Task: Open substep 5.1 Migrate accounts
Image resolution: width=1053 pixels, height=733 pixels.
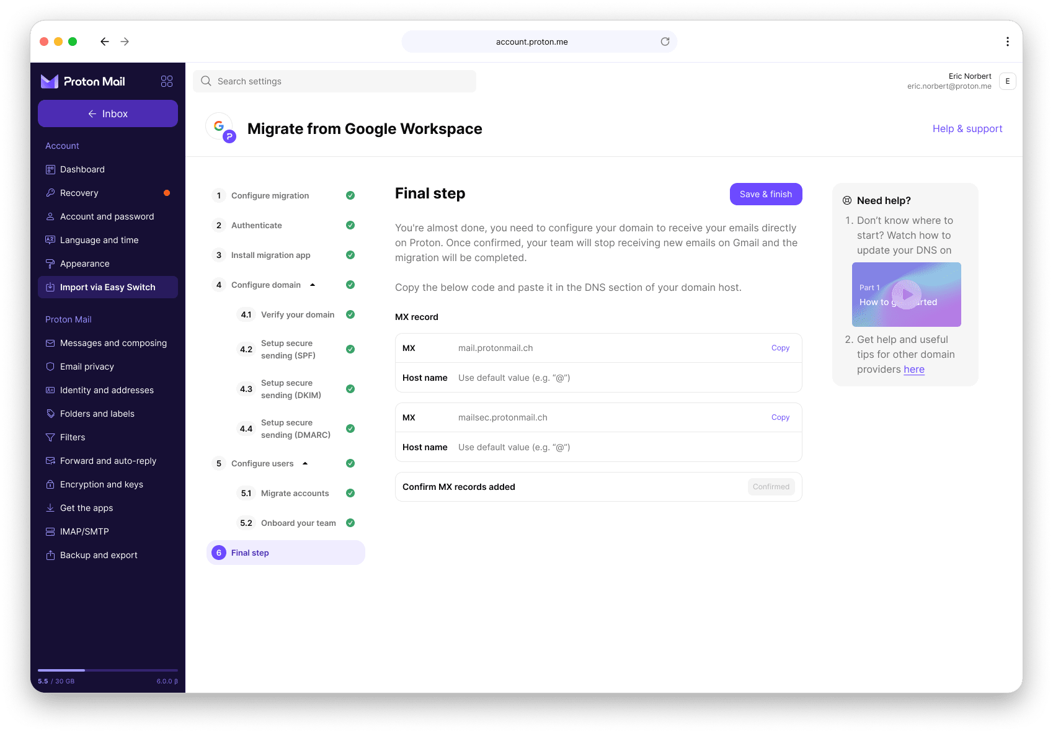Action: pyautogui.click(x=298, y=493)
